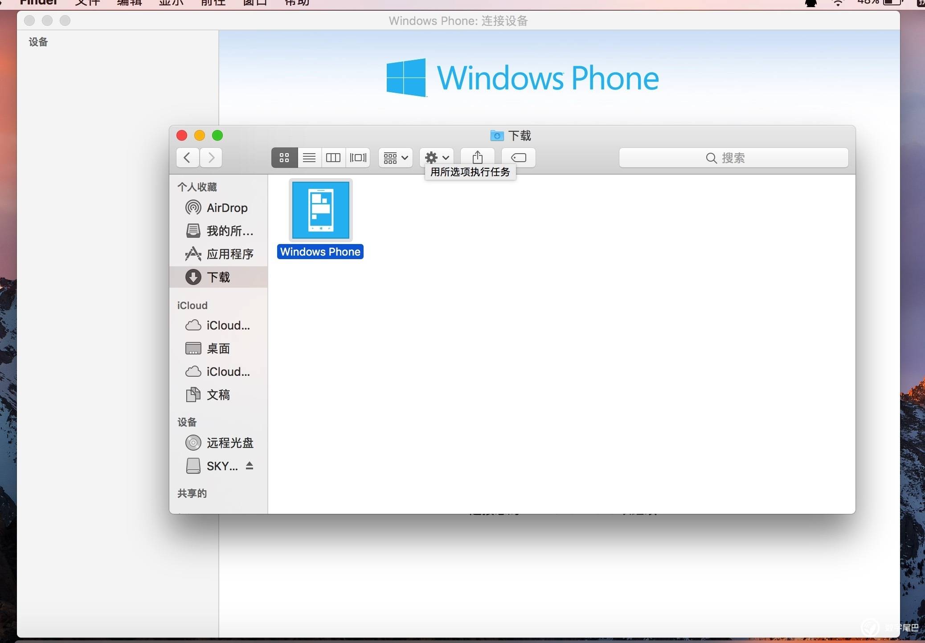Open AirDrop in sidebar
925x643 pixels.
218,208
